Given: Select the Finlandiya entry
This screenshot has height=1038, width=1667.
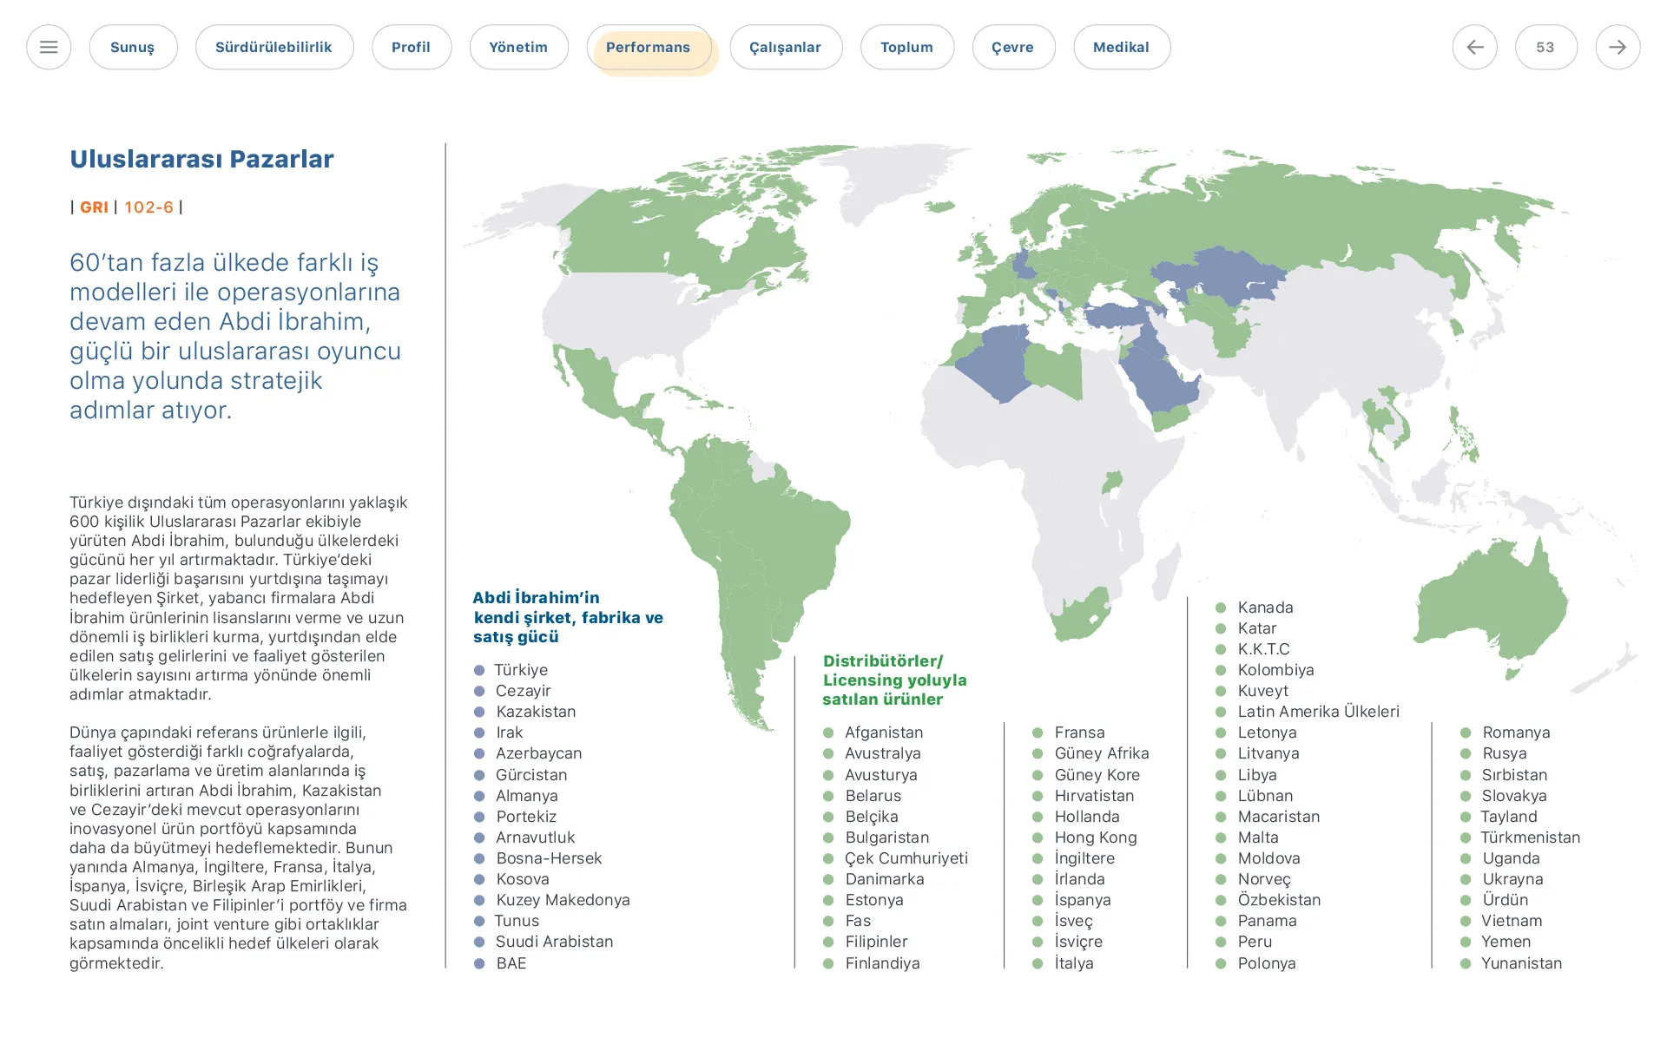Looking at the screenshot, I should coord(883,963).
